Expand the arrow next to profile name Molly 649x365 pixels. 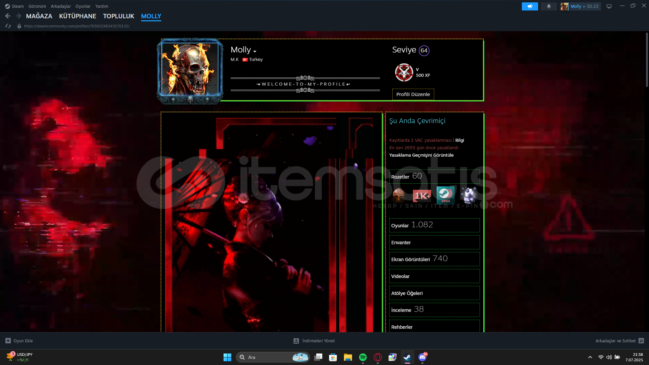tap(255, 51)
